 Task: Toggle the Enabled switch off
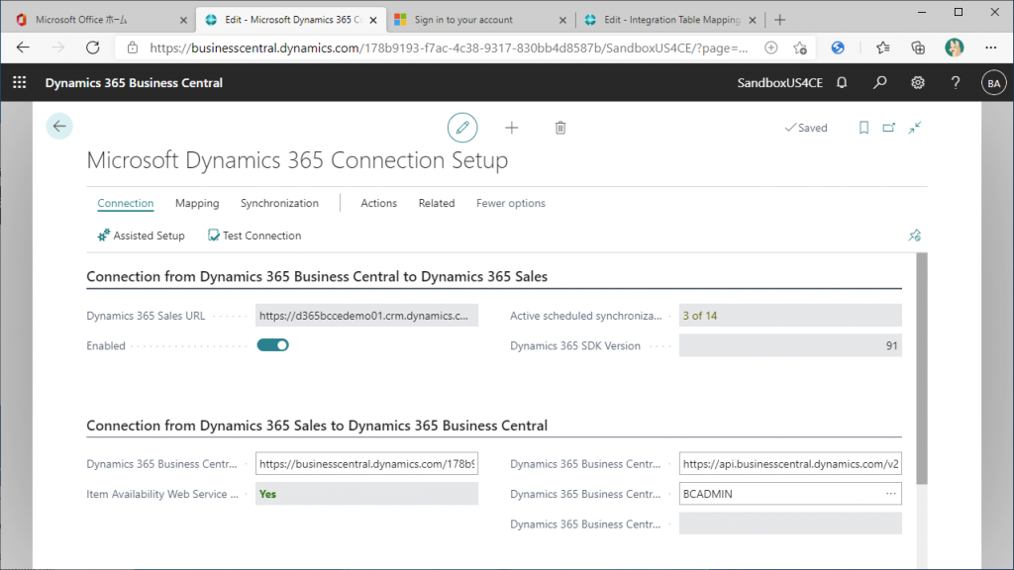(x=273, y=345)
